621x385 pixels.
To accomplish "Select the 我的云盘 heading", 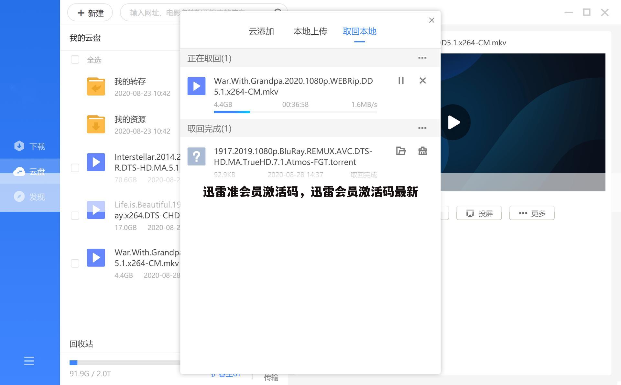I will [85, 38].
